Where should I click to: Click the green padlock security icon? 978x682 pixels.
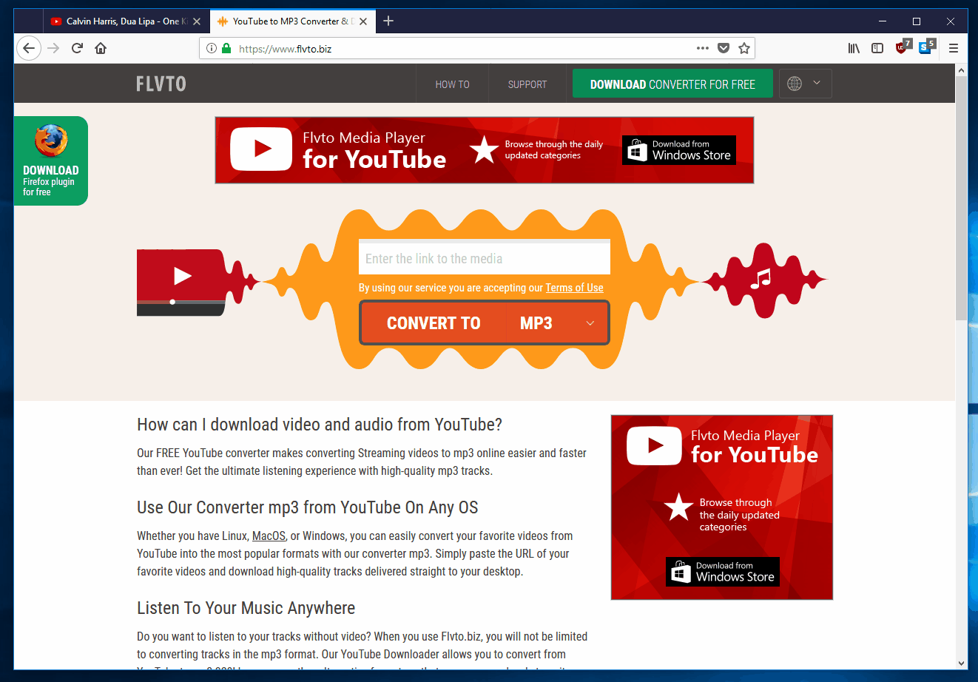click(226, 48)
